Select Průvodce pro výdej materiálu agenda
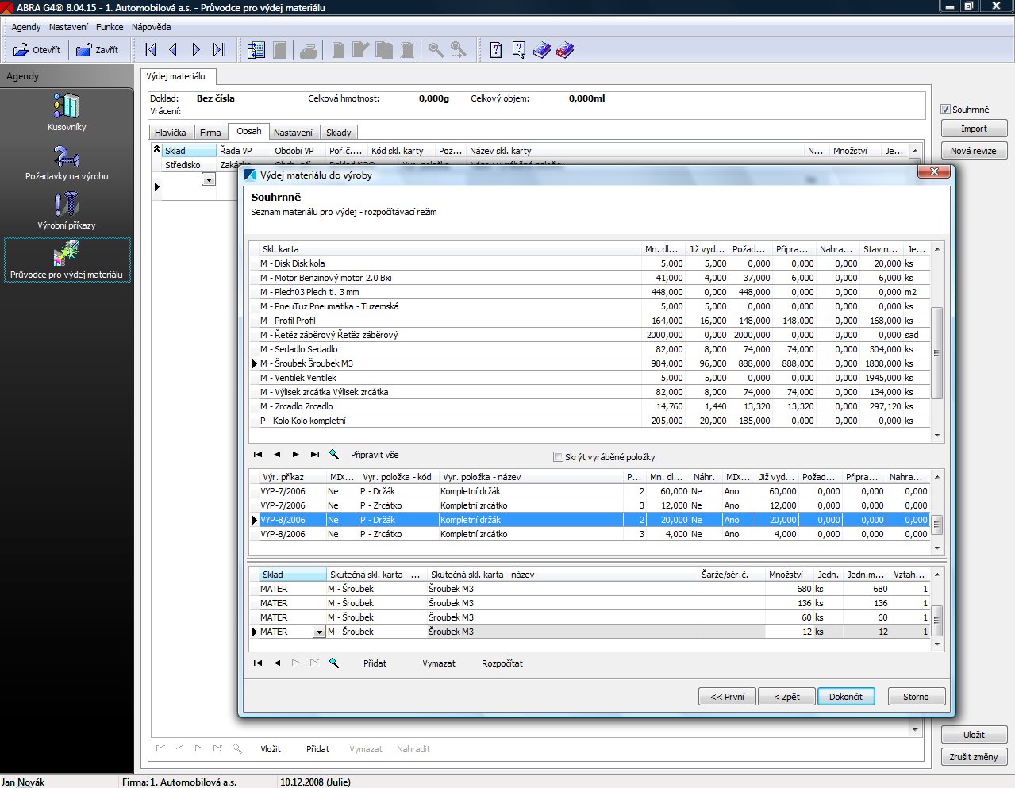The width and height of the screenshot is (1015, 788). (x=67, y=260)
